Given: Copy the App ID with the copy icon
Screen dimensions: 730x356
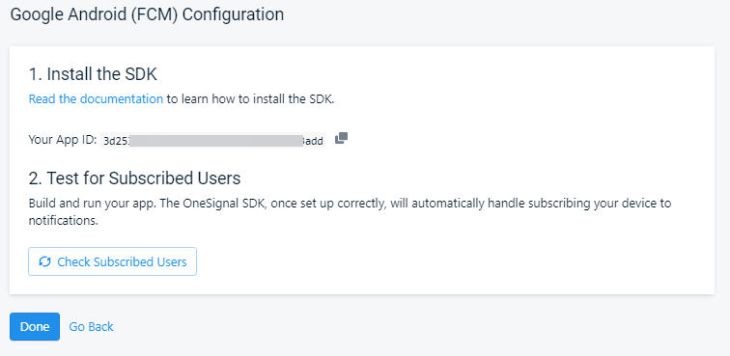Looking at the screenshot, I should [x=341, y=138].
